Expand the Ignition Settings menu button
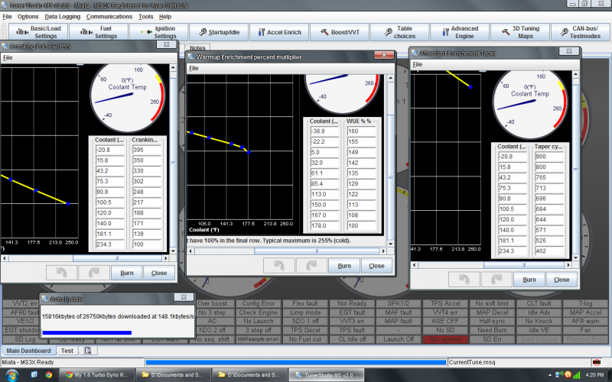Screen dimensions: 612x382 point(159,32)
